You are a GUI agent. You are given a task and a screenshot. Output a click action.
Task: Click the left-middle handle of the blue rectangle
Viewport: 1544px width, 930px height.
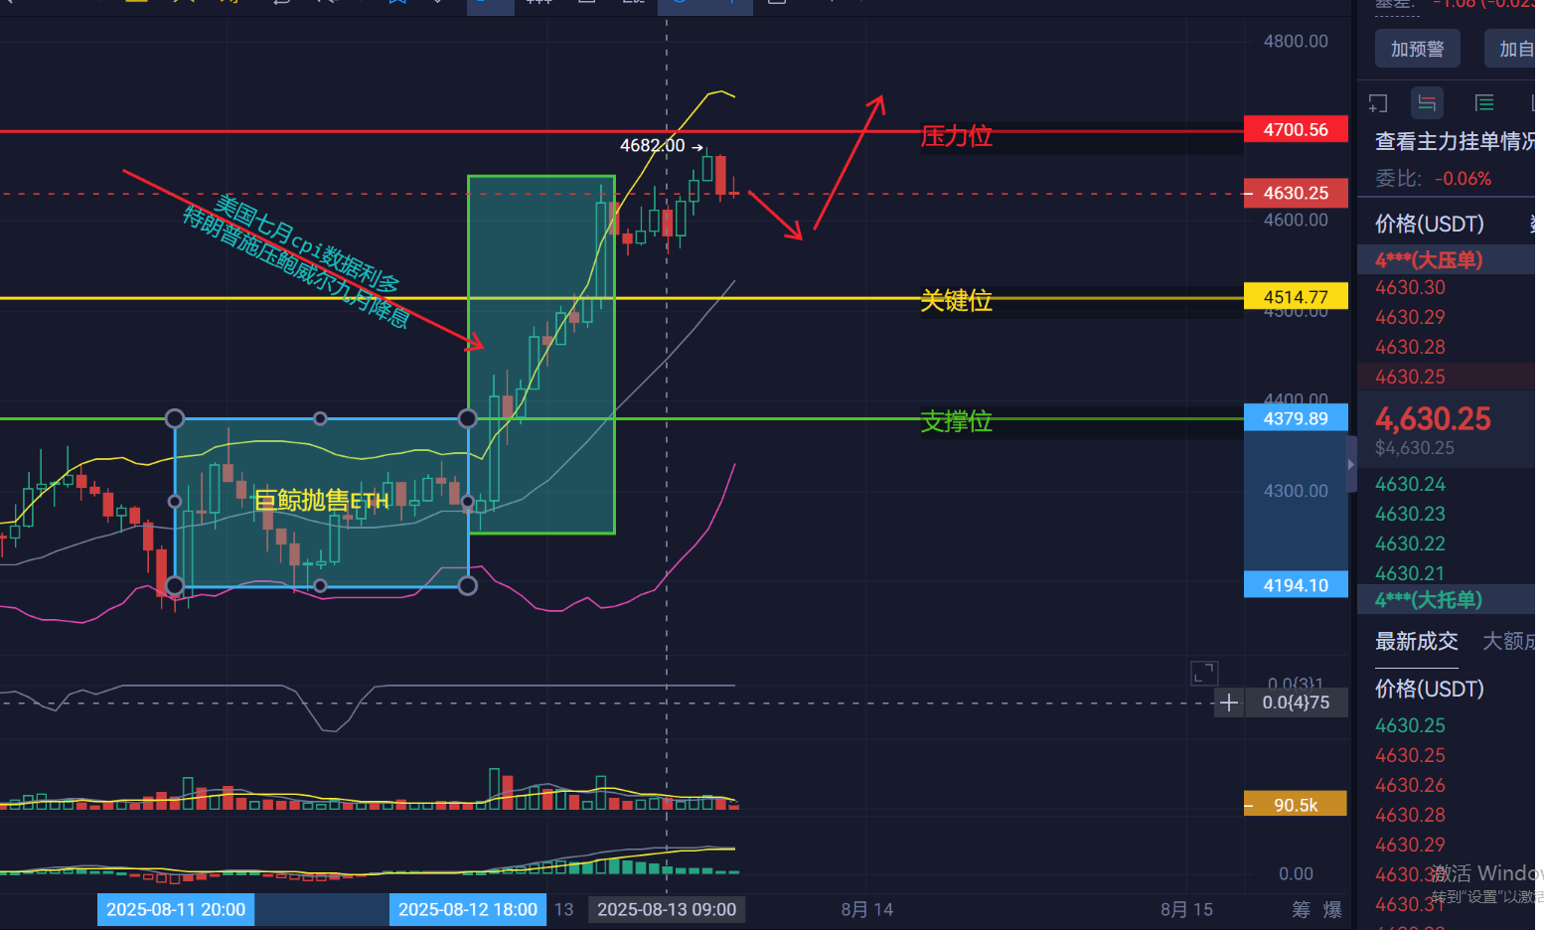[x=175, y=502]
